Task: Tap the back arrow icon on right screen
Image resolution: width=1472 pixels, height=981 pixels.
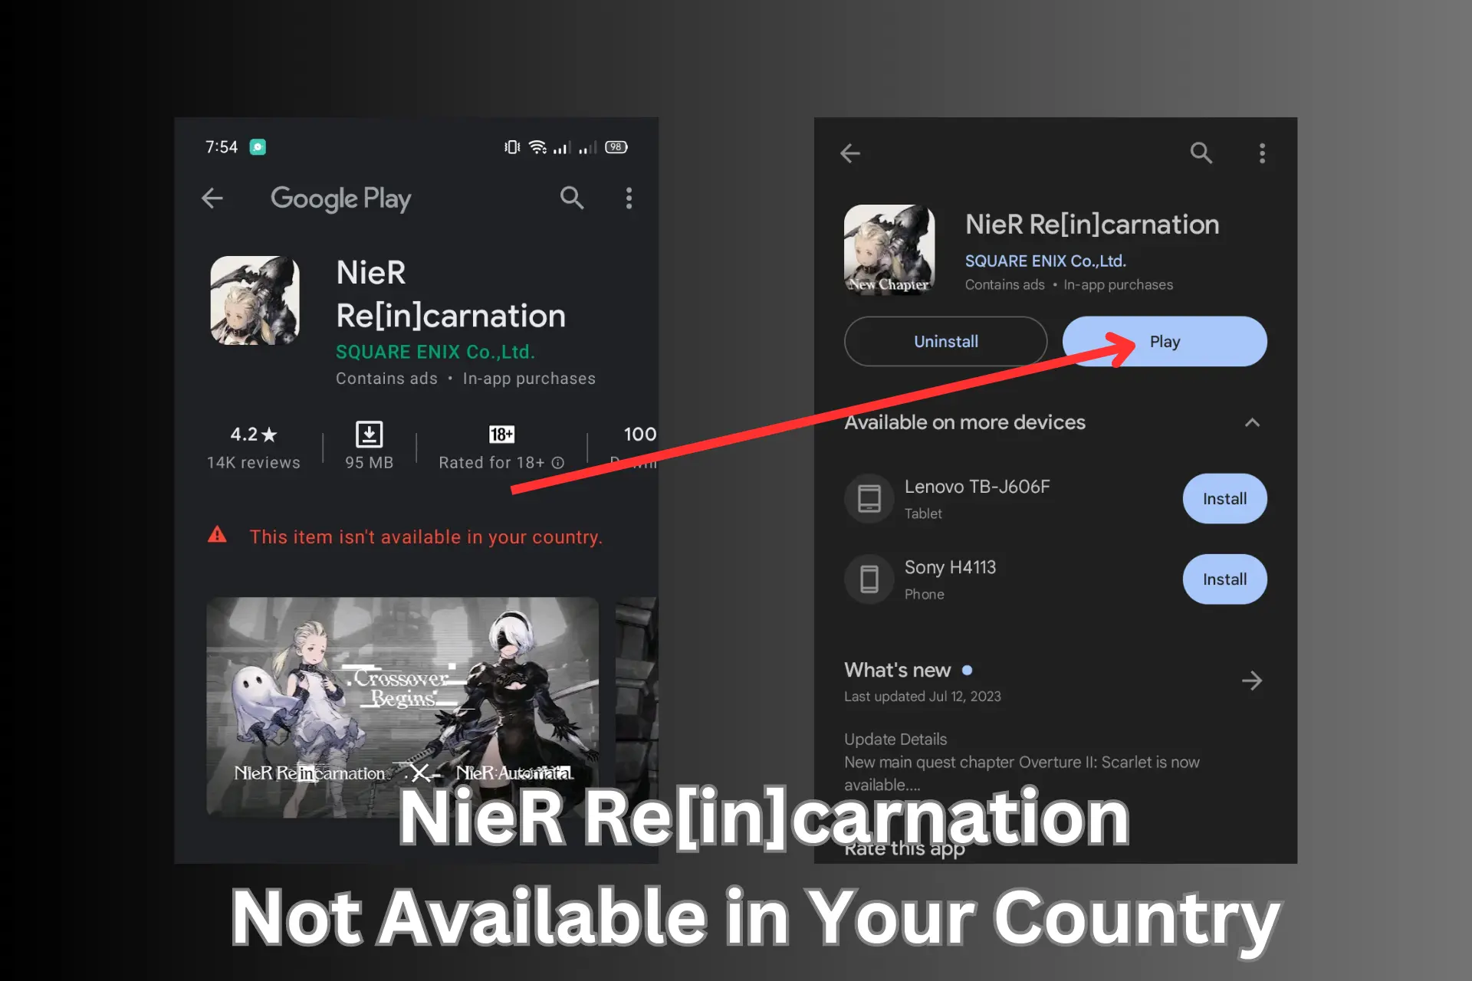Action: coord(850,153)
